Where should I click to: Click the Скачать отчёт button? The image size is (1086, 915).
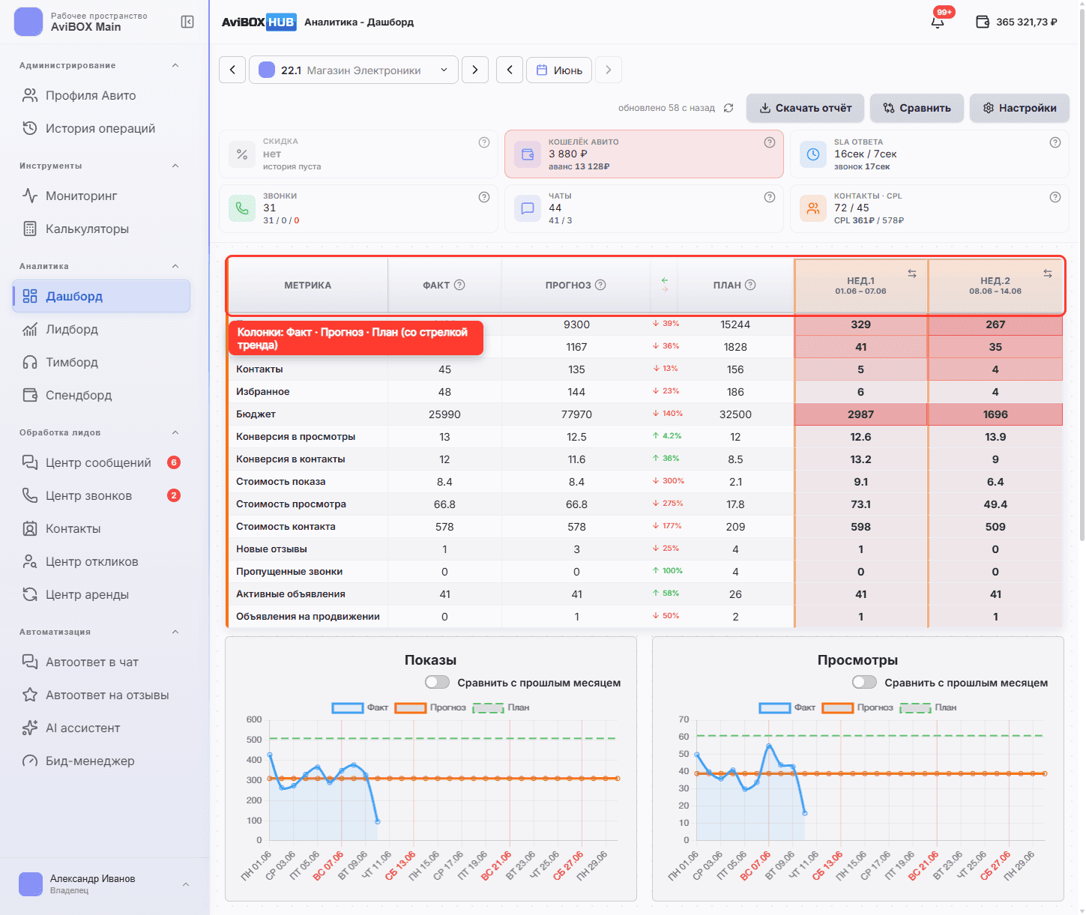[805, 108]
